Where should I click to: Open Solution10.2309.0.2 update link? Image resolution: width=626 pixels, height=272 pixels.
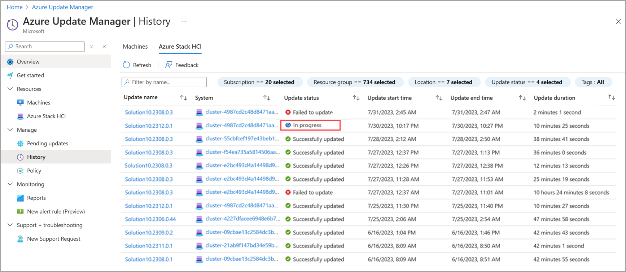(149, 233)
